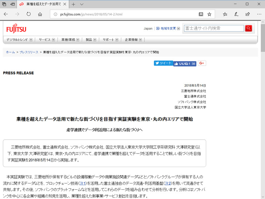
Task: Click the ツイート Twitter button
Action: pos(163,63)
